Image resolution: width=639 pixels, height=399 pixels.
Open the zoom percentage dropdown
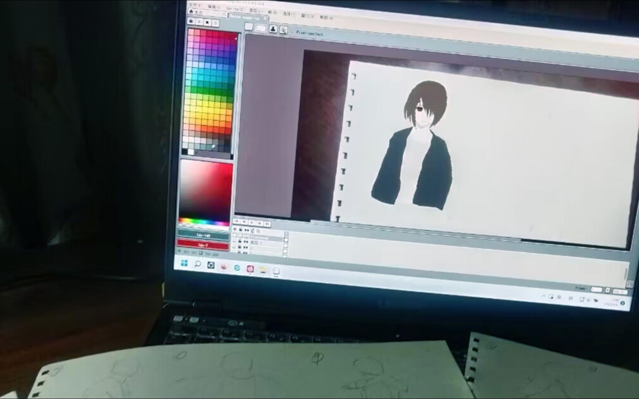click(x=620, y=291)
